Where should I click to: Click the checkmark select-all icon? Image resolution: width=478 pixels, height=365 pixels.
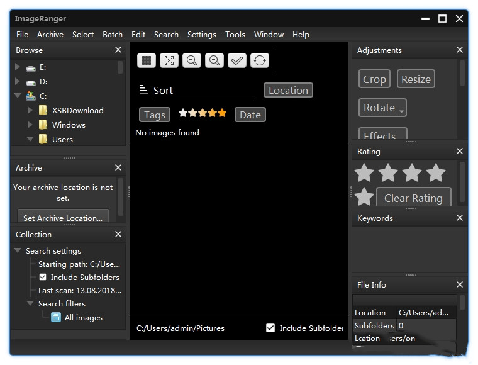pos(237,60)
